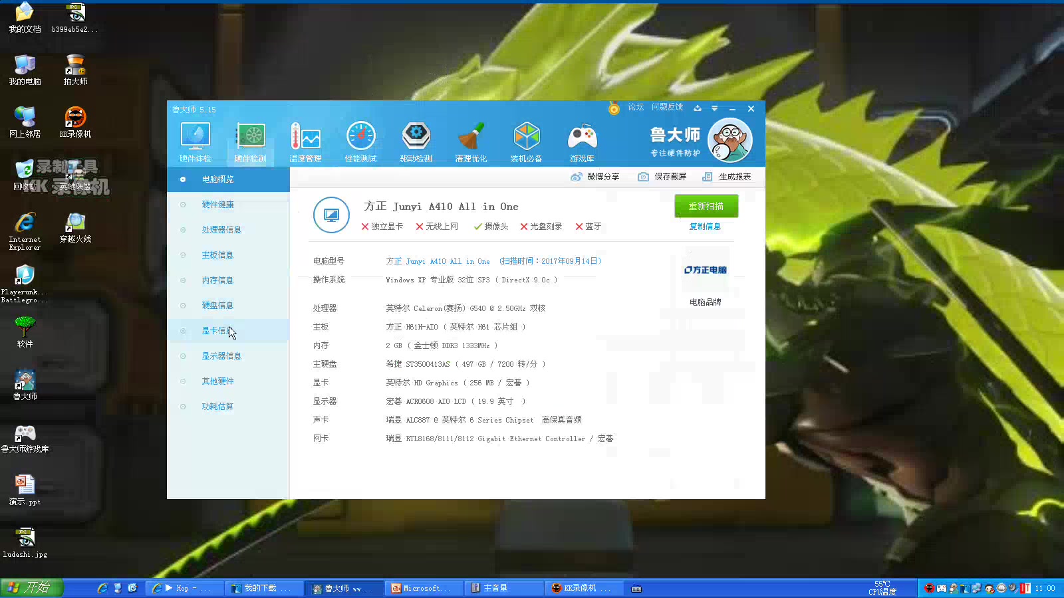Select the 硬件检测 hardware detection tool
This screenshot has height=598, width=1064.
(250, 142)
